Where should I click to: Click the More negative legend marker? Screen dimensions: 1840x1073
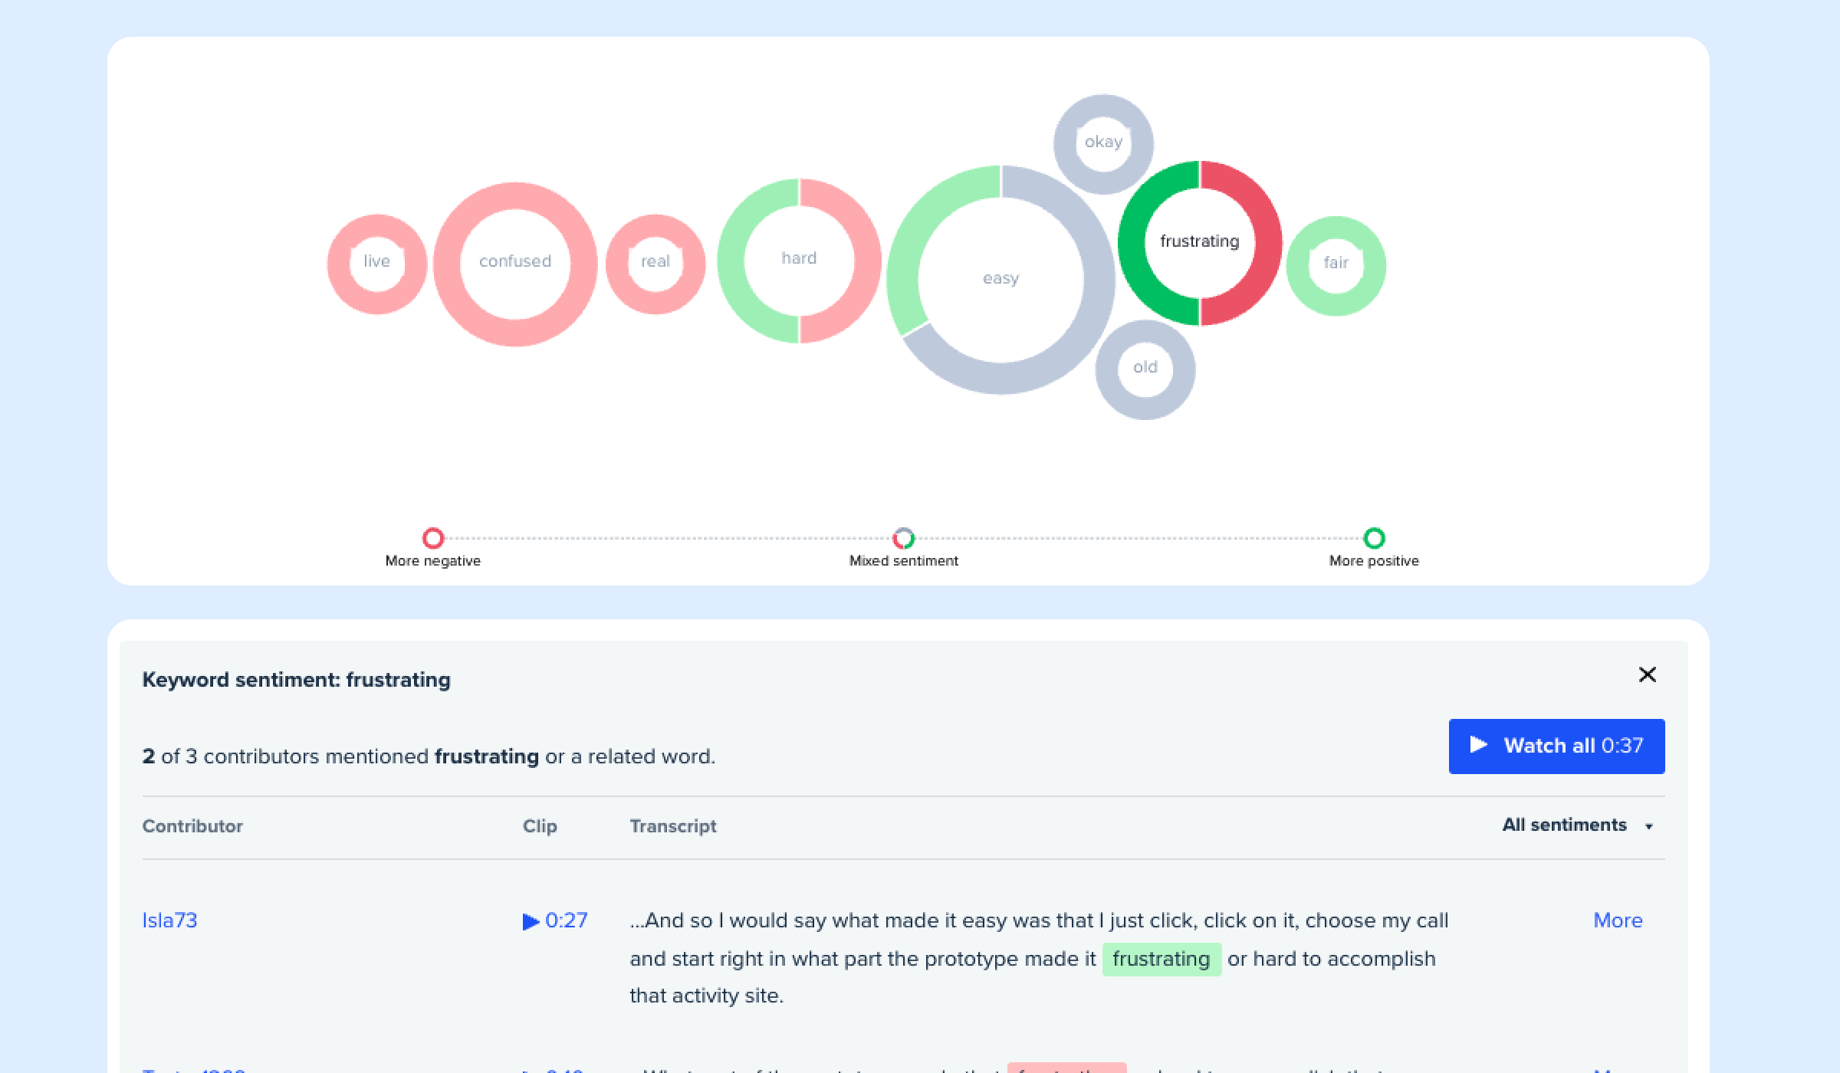pyautogui.click(x=433, y=538)
